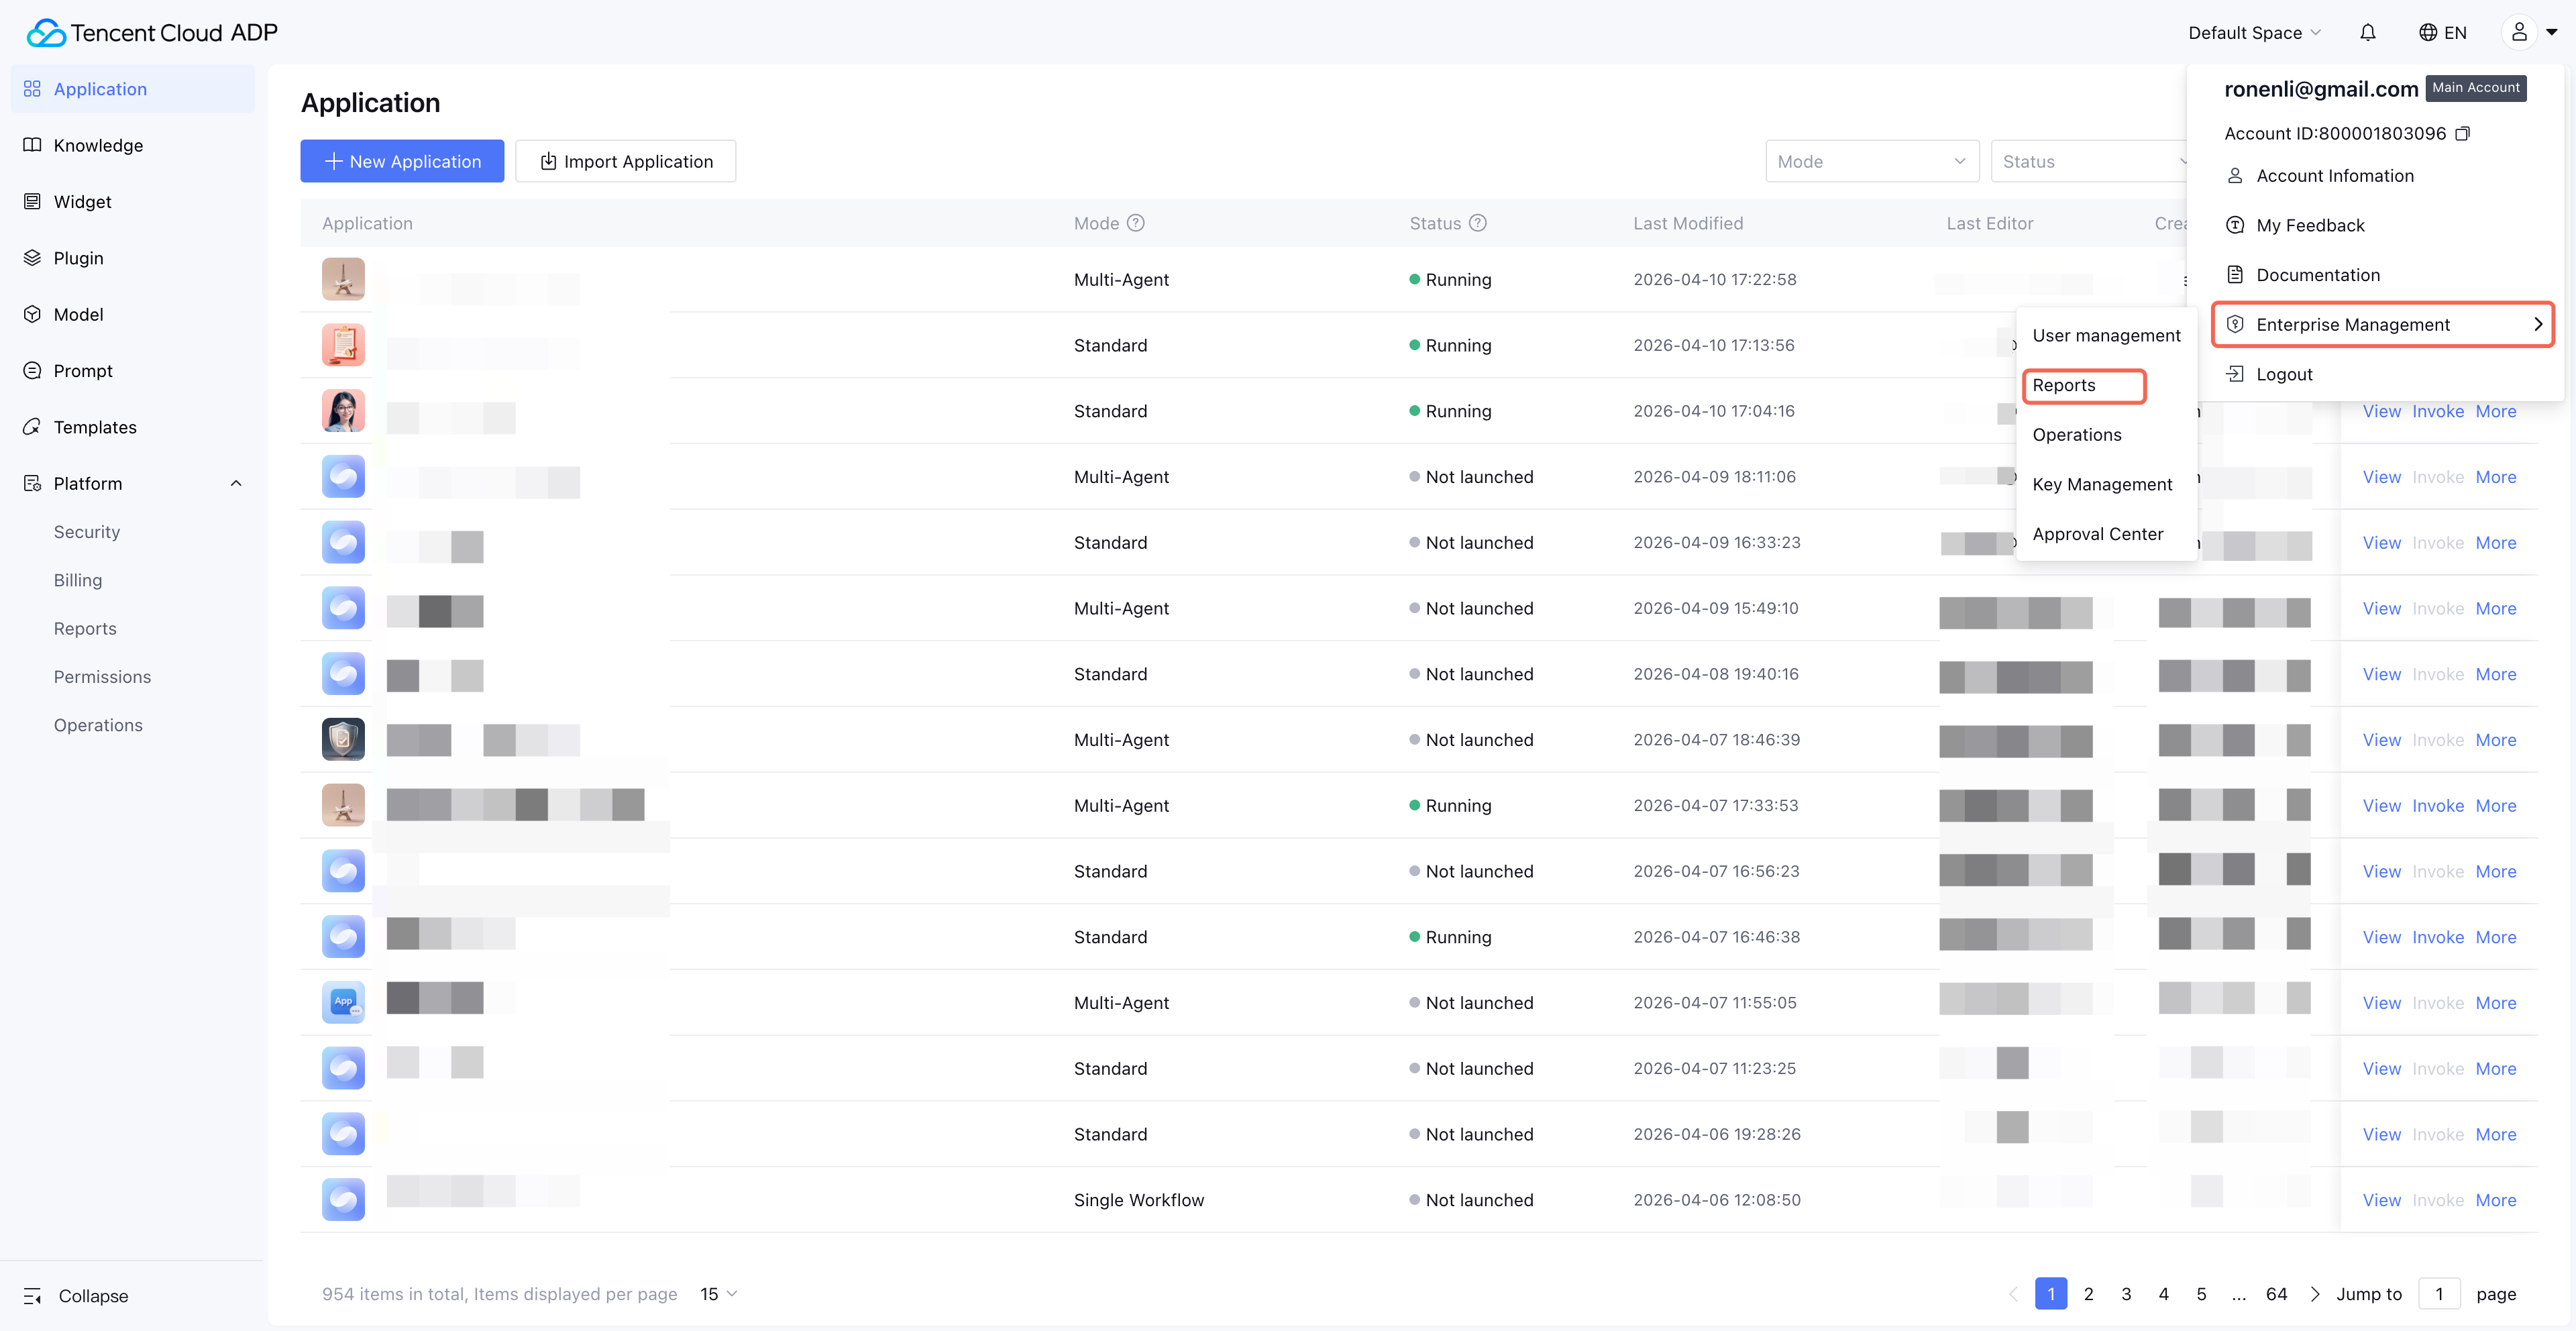Collapse the Platform menu chevron
This screenshot has width=2576, height=1331.
tap(236, 483)
